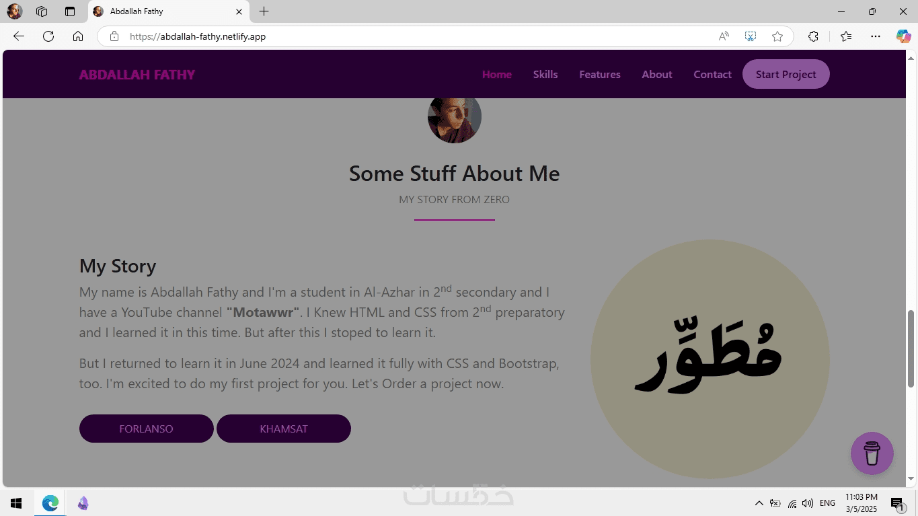The image size is (918, 516).
Task: Click the Read aloud icon
Action: click(724, 36)
